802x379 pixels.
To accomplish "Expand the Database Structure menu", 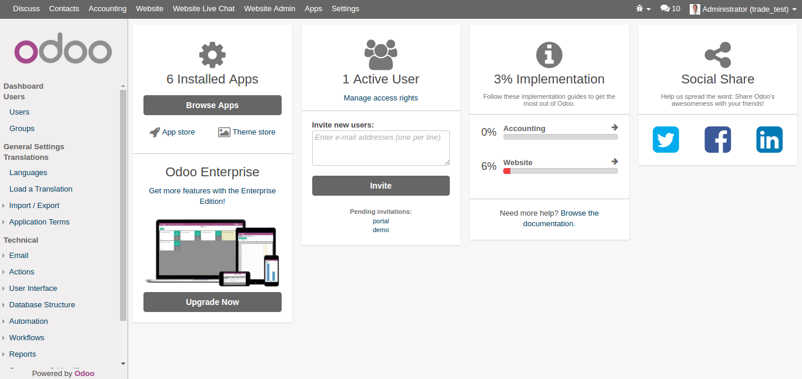I will [42, 305].
